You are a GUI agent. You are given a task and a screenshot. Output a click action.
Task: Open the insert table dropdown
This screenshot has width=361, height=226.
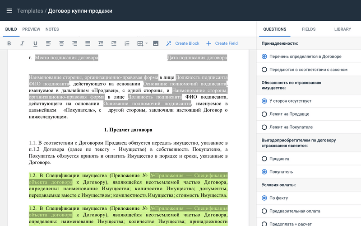(142, 43)
